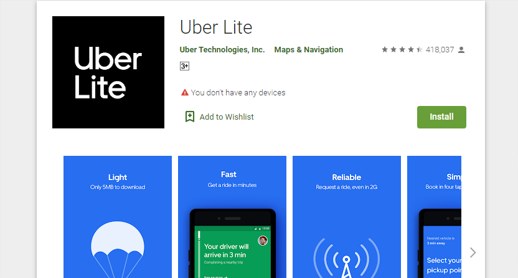Open the Fast screenshot thumbnail
The image size is (518, 278).
pos(232,217)
